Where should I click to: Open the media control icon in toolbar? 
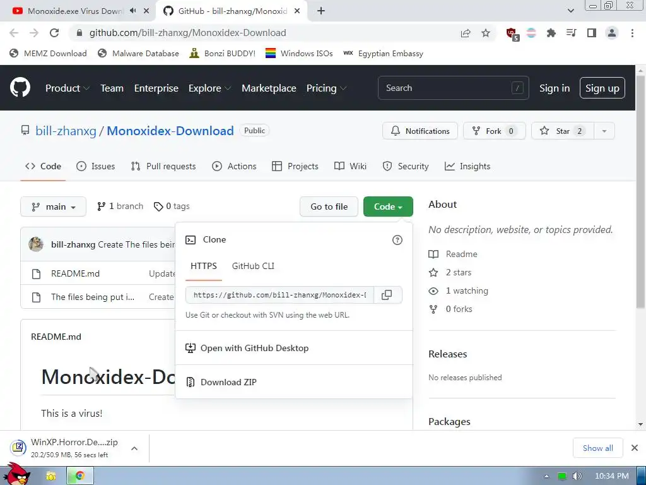tap(571, 33)
